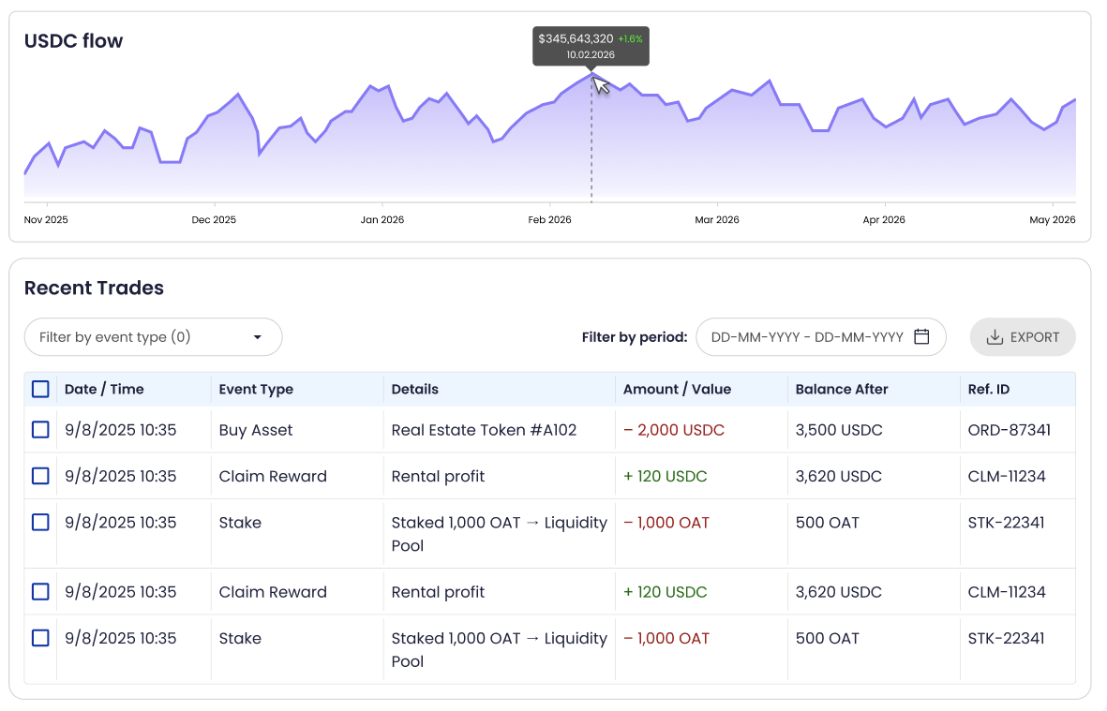This screenshot has width=1107, height=711.
Task: Click the chart peak marker at 10.02.2026
Action: [x=591, y=75]
